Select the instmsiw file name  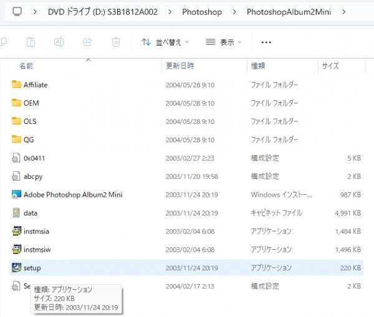37,250
